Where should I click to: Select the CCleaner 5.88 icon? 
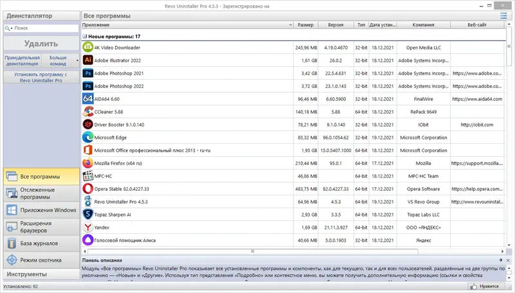point(88,111)
